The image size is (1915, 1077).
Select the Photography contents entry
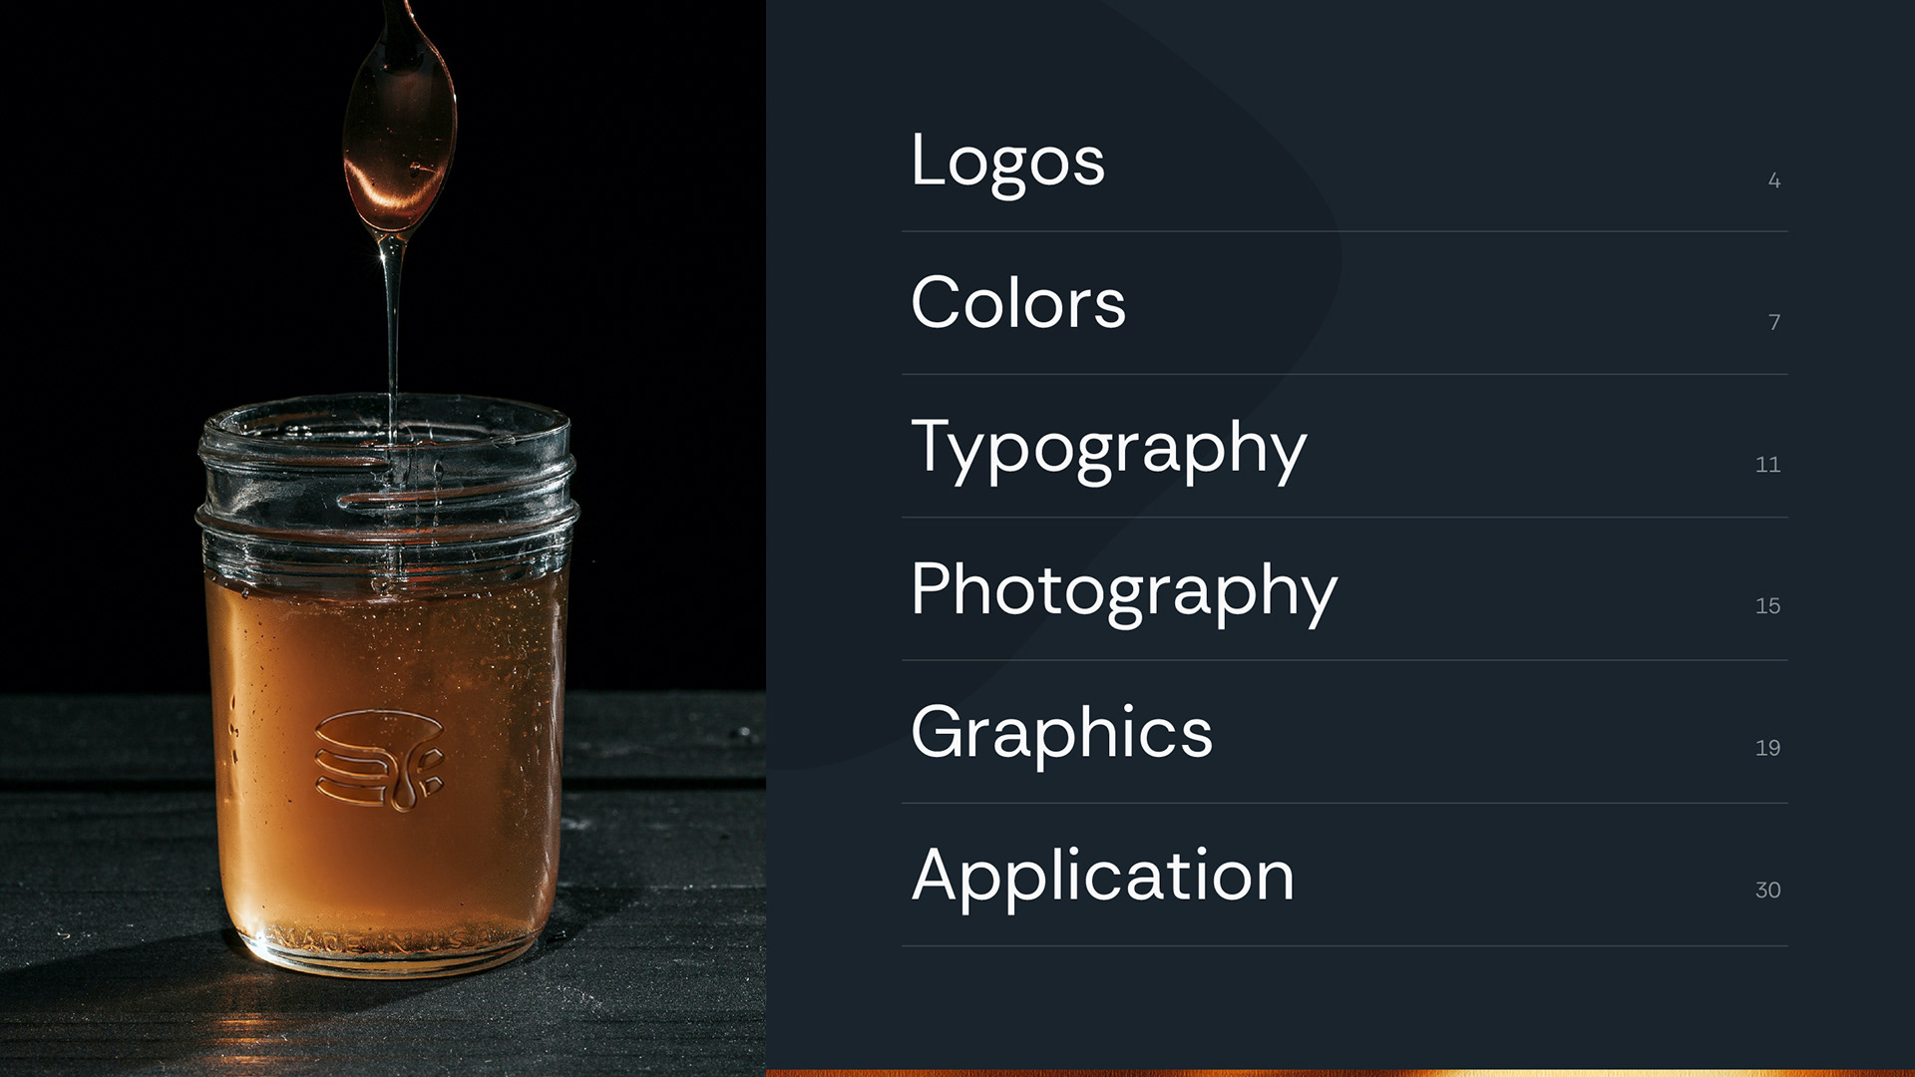point(1124,592)
